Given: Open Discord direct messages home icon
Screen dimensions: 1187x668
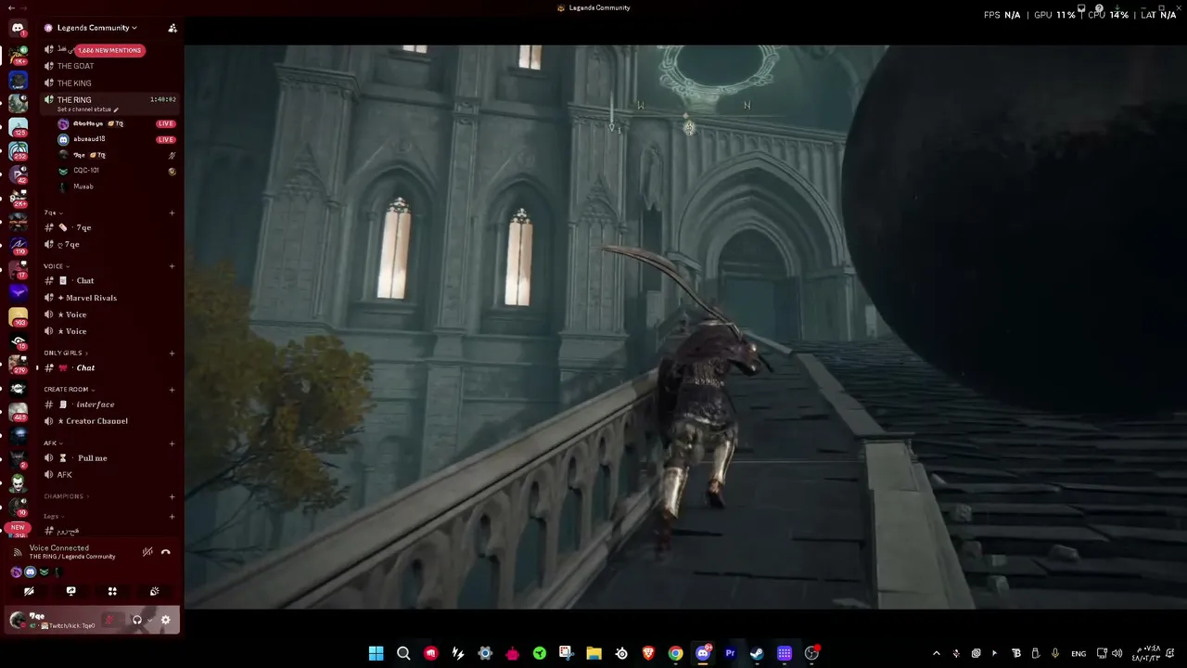Looking at the screenshot, I should (x=18, y=29).
